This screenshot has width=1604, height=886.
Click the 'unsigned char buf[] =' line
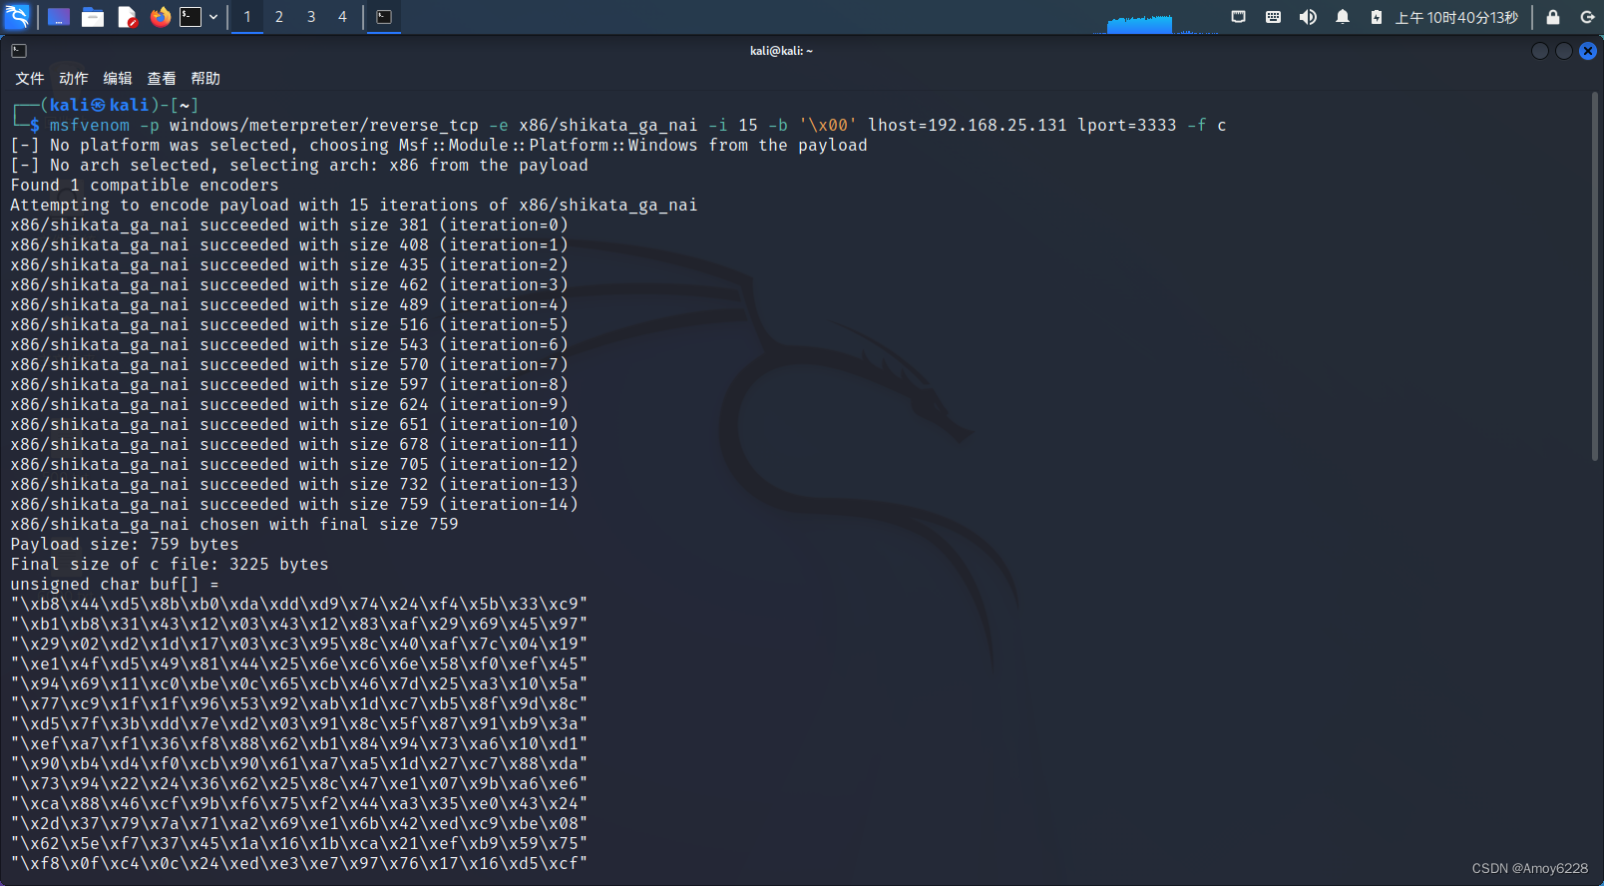click(x=115, y=584)
